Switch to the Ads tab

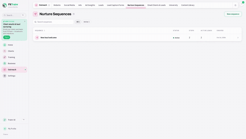(x=80, y=5)
